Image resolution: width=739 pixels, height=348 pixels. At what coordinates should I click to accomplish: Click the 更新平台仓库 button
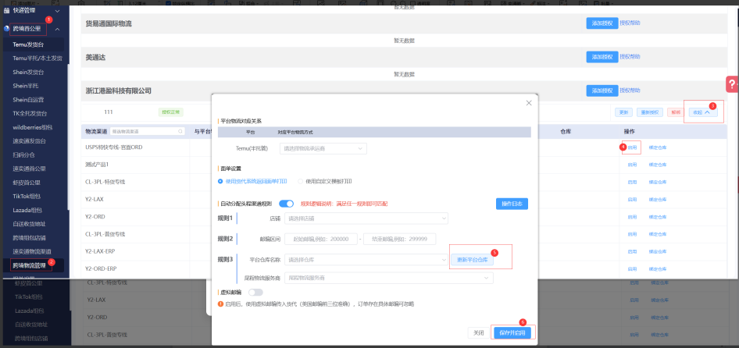(x=473, y=260)
